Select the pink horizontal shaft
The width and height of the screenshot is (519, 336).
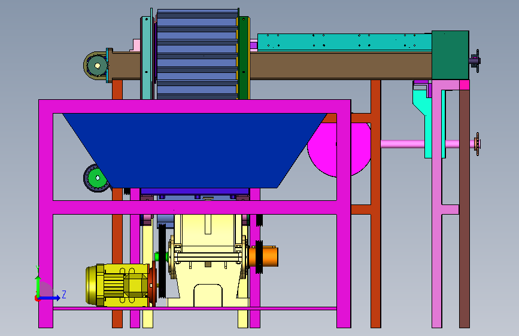tap(402, 144)
